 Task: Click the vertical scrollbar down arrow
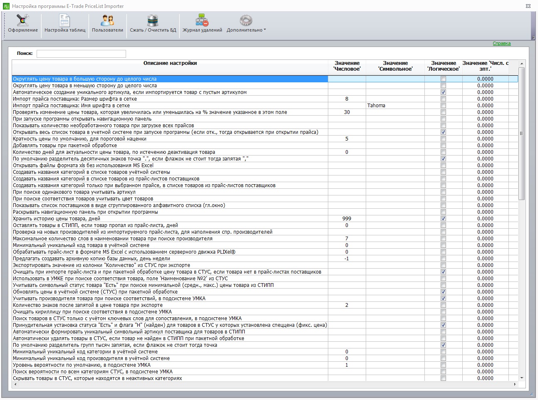tap(522, 378)
